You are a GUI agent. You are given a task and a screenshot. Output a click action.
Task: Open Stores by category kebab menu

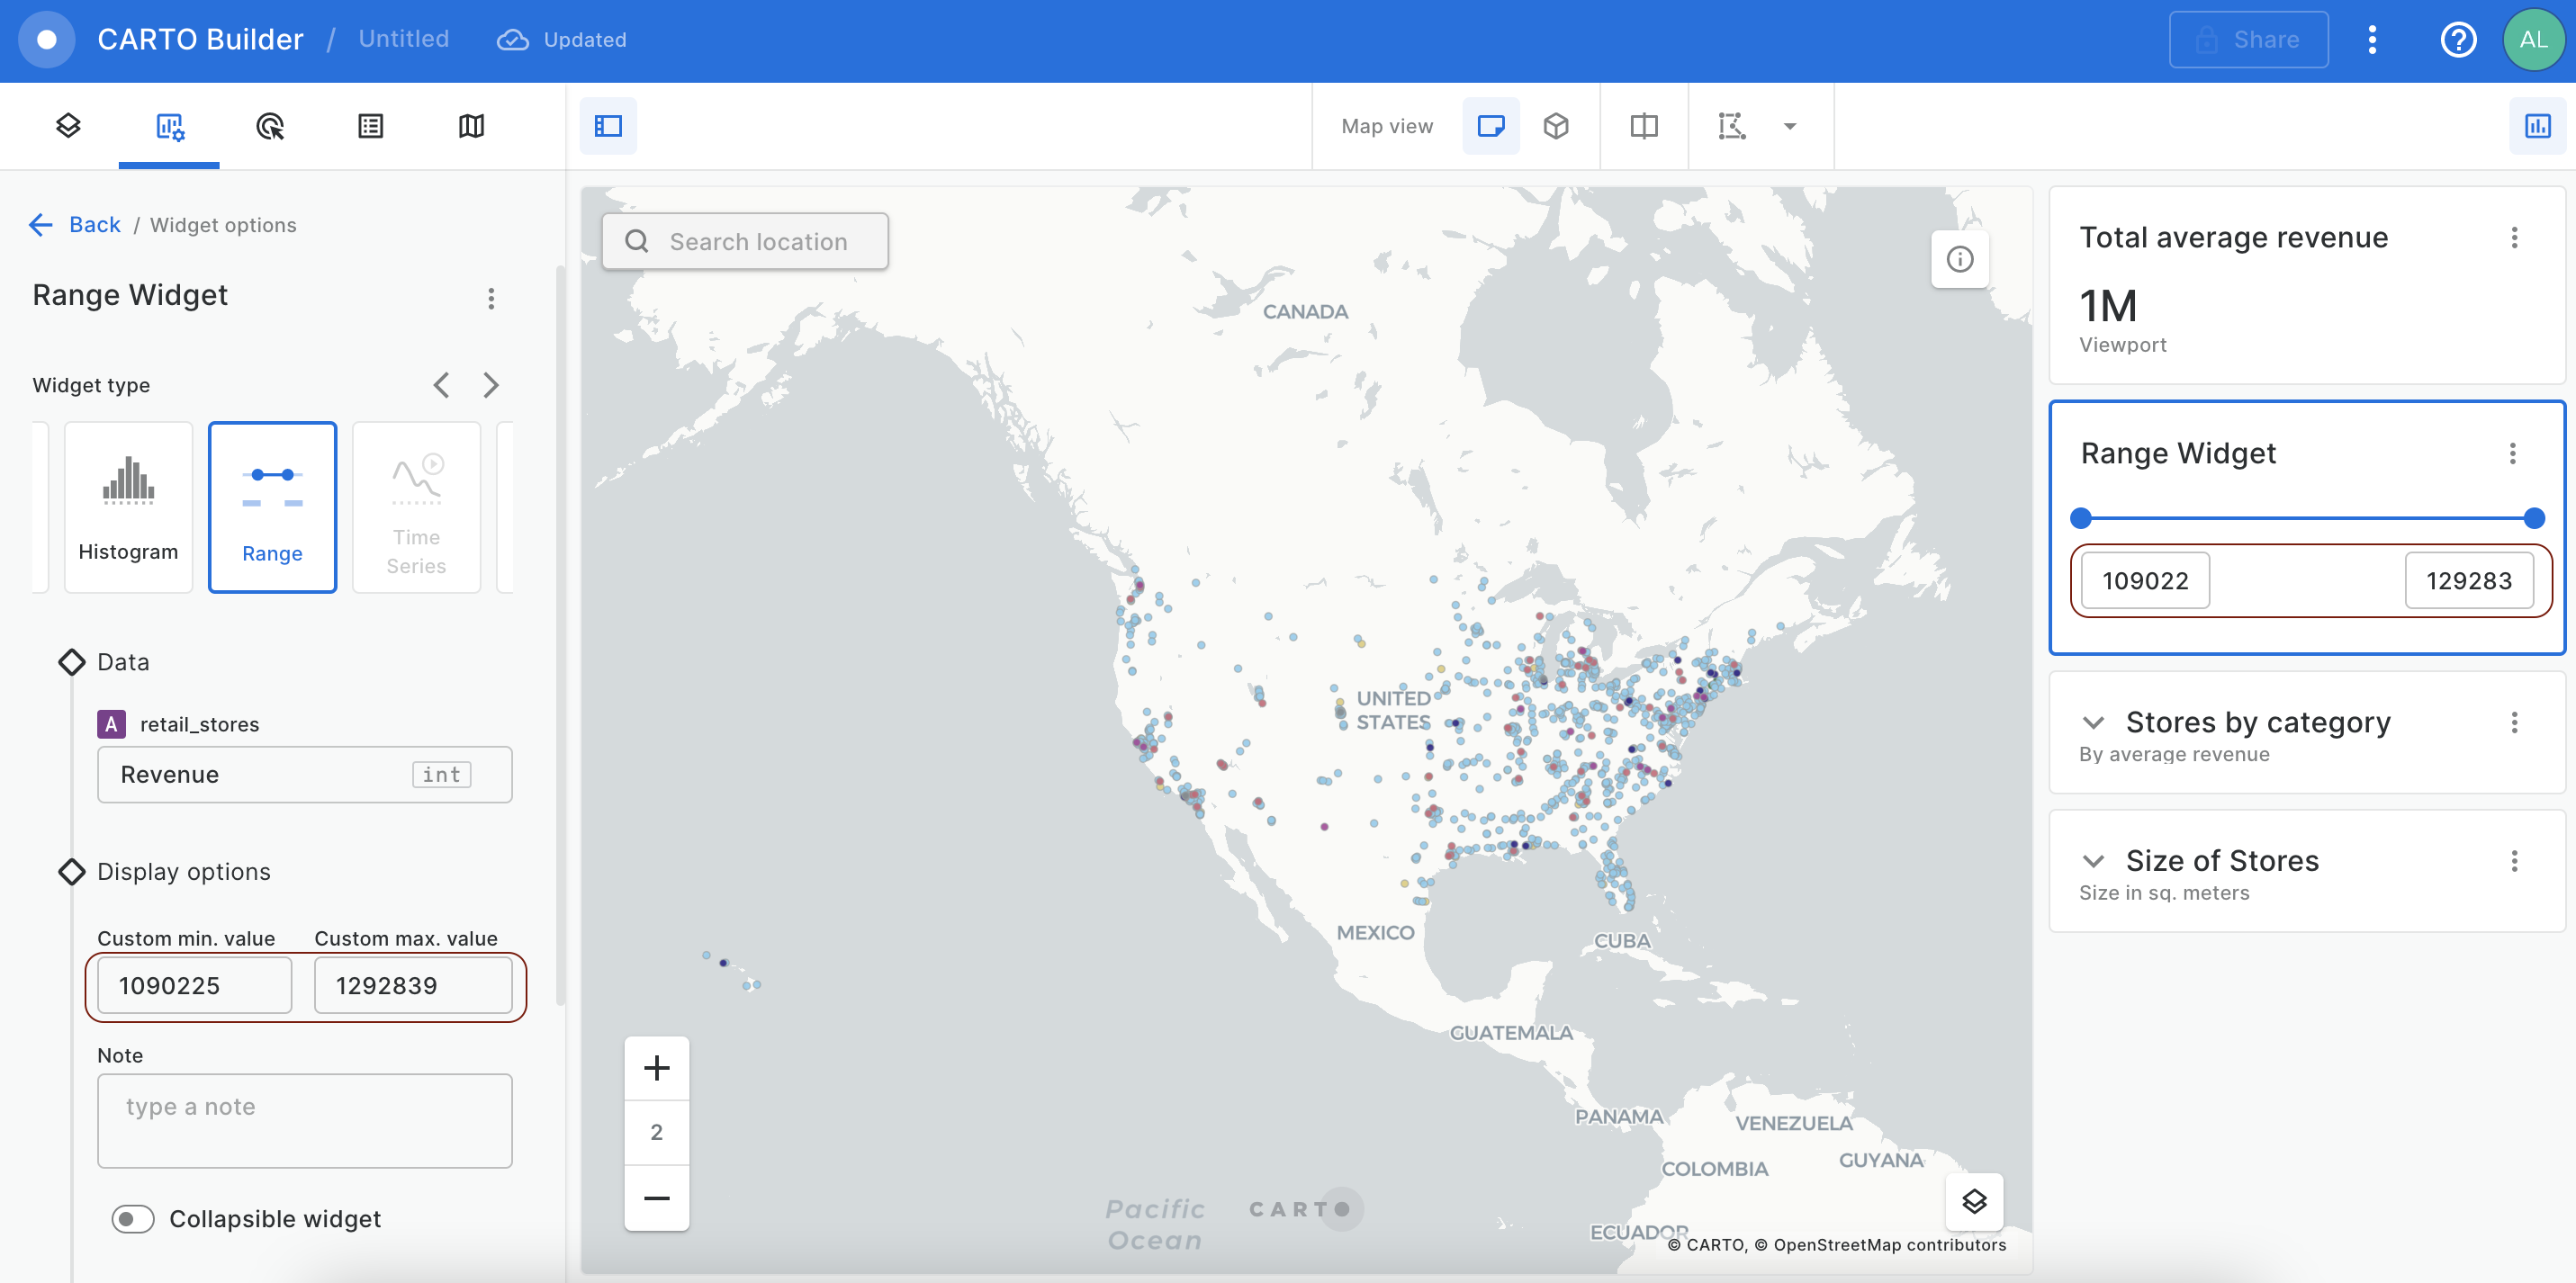coord(2514,722)
